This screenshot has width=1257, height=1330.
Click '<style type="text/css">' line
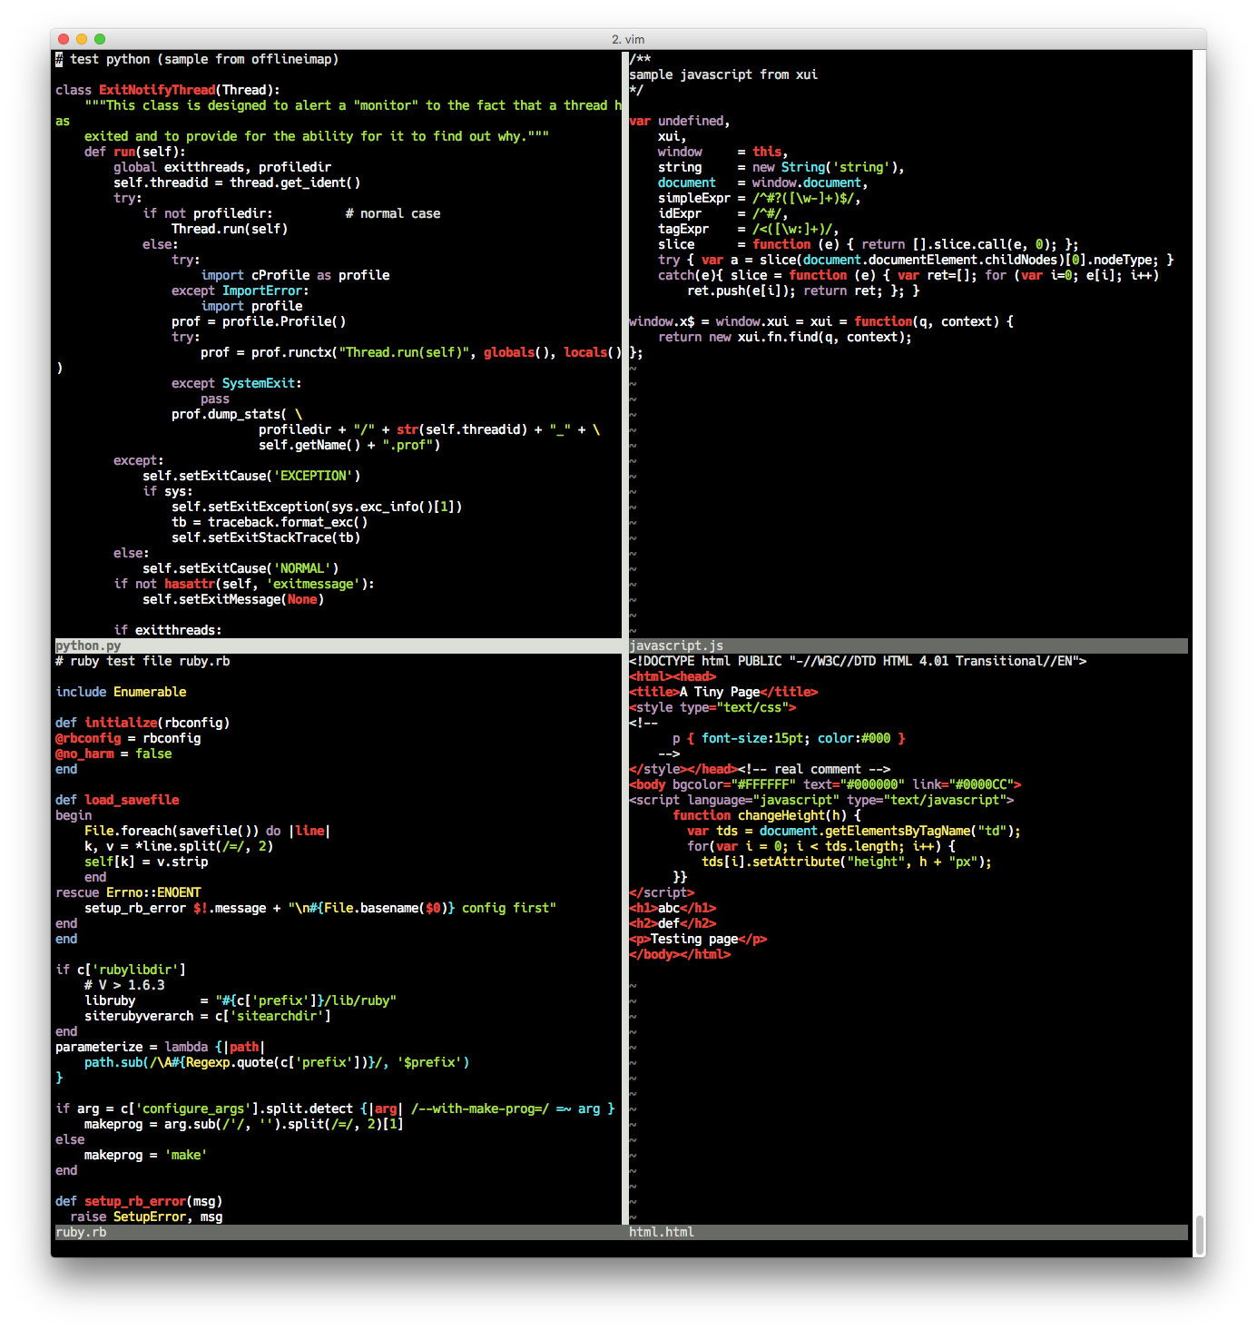712,707
